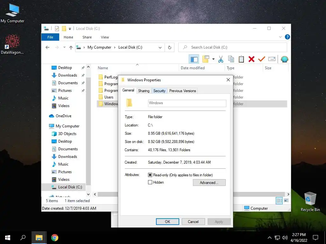Select pinned Downloads in Quick access
Viewport: 326px width, 244px height.
pyautogui.click(x=67, y=75)
